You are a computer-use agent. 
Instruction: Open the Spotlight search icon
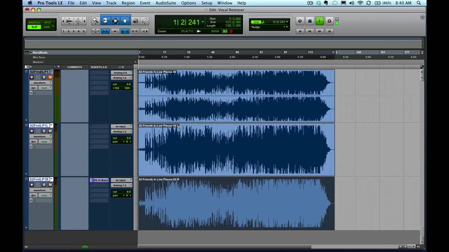pyautogui.click(x=419, y=3)
